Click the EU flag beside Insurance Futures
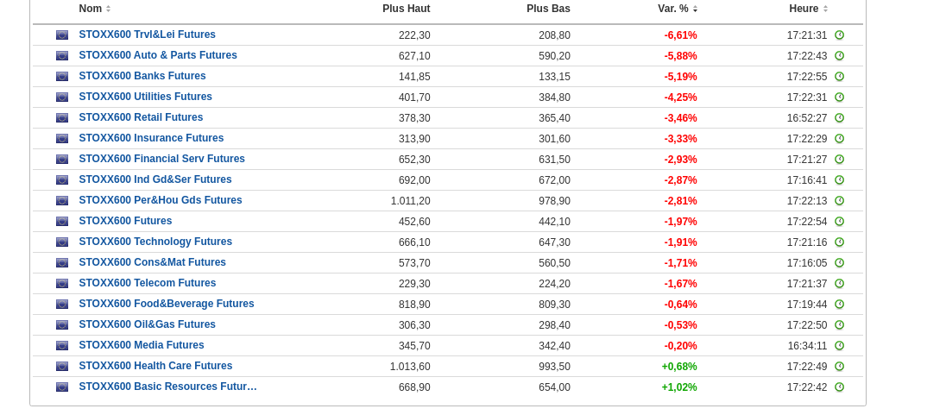Image resolution: width=946 pixels, height=415 pixels. (62, 139)
